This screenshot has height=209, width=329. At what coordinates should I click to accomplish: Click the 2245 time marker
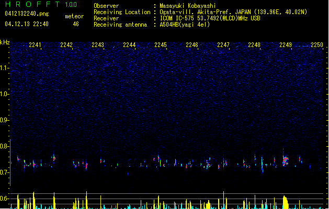(x=161, y=45)
